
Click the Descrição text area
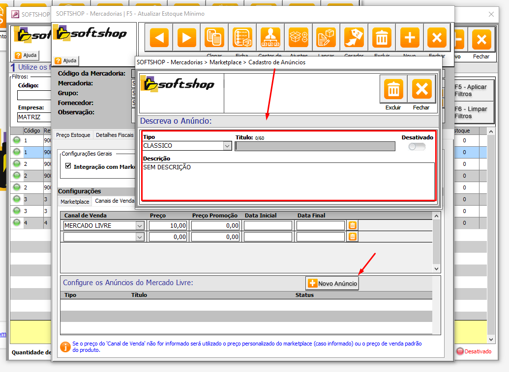[288, 181]
